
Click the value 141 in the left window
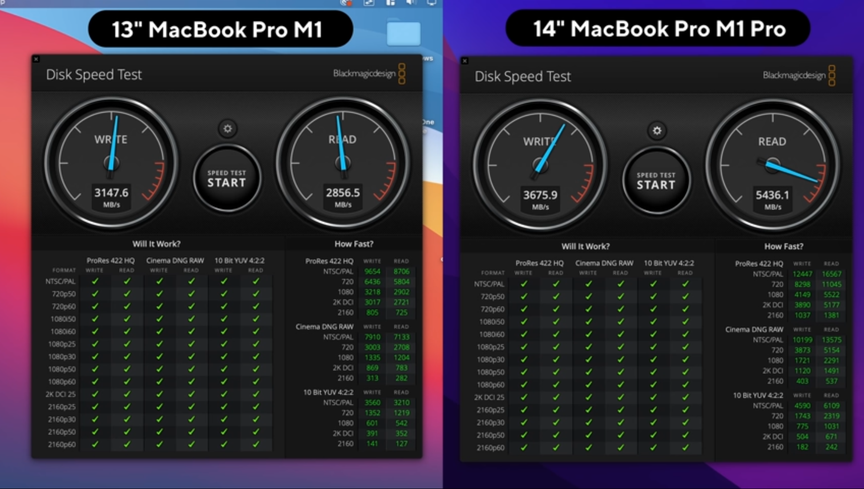pos(372,444)
